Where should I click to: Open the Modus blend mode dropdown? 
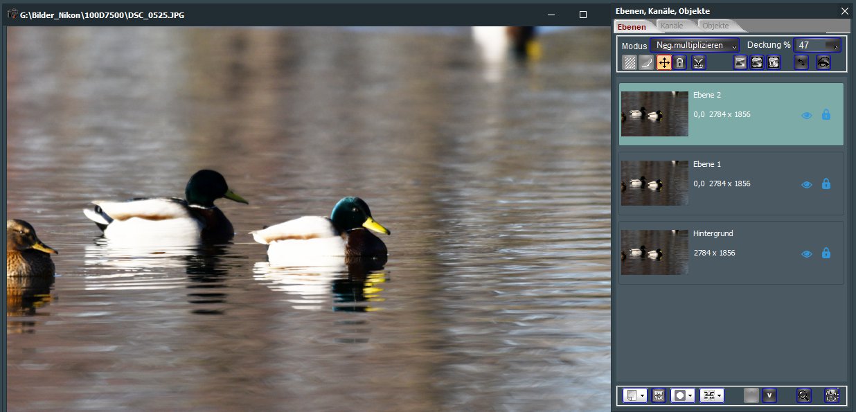click(x=695, y=46)
